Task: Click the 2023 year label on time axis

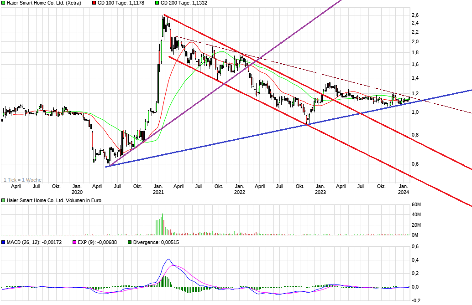Action: 320,192
